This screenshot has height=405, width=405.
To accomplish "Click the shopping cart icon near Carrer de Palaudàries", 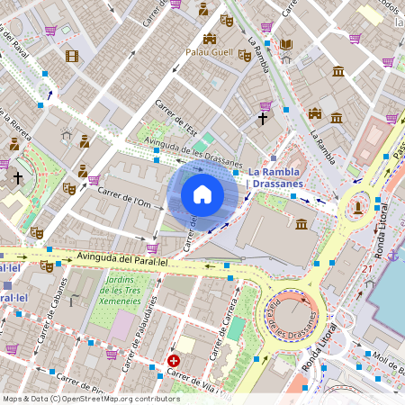I will (112, 355).
